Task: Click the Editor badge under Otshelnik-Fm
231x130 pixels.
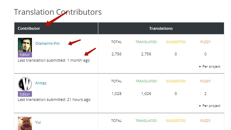Action: click(x=25, y=55)
